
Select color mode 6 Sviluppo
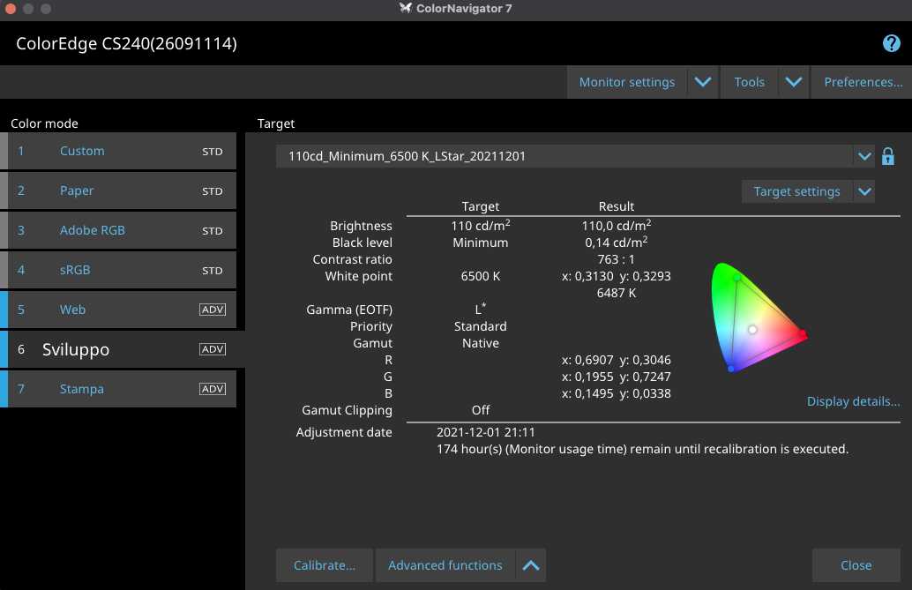point(122,349)
